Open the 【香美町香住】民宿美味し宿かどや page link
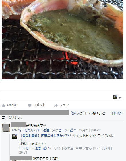Image resolution: width=126 pixels, height=161 pixels. (x=44, y=136)
